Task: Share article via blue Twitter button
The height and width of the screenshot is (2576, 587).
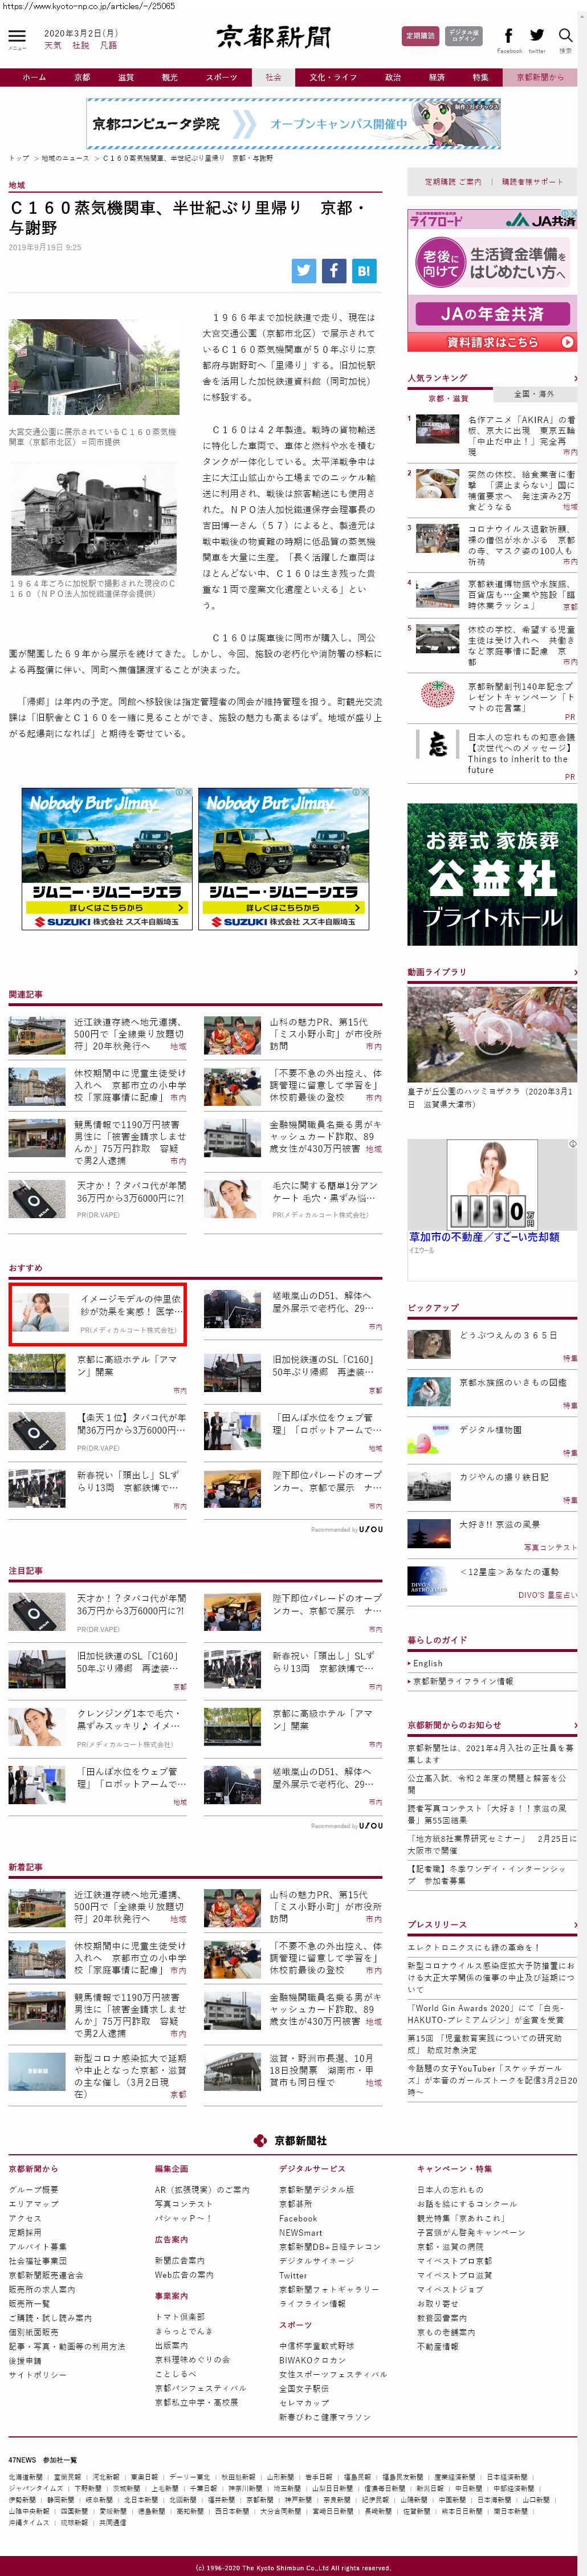Action: 304,270
